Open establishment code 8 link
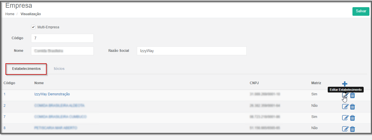Screen dimensions: 372x140 pyautogui.click(x=5, y=128)
